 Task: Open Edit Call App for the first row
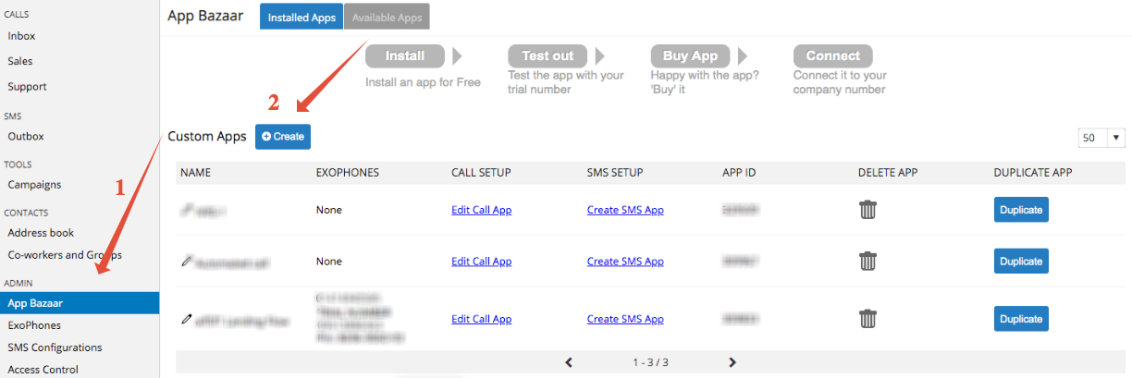coord(481,210)
